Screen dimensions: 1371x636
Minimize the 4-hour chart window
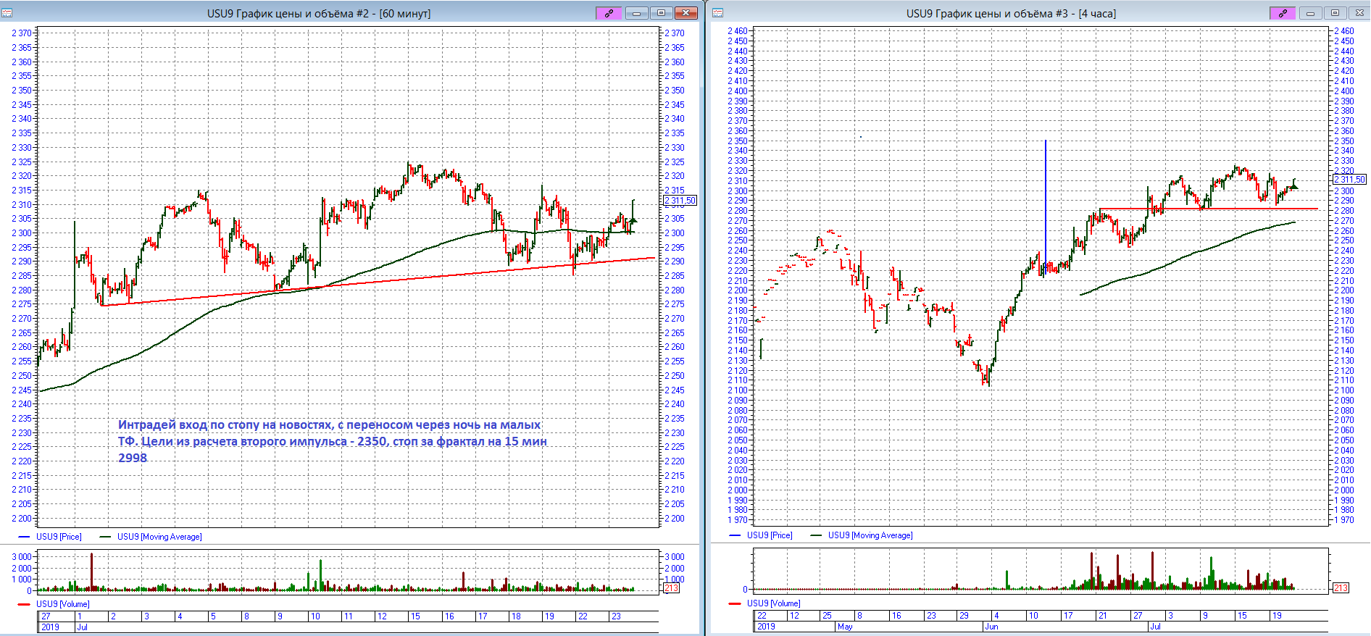click(1310, 13)
